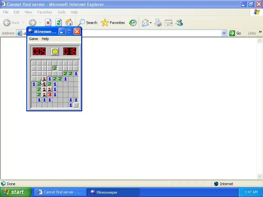Image resolution: width=263 pixels, height=197 pixels.
Task: Expand the Mail dropdown arrow
Action: tap(151, 23)
